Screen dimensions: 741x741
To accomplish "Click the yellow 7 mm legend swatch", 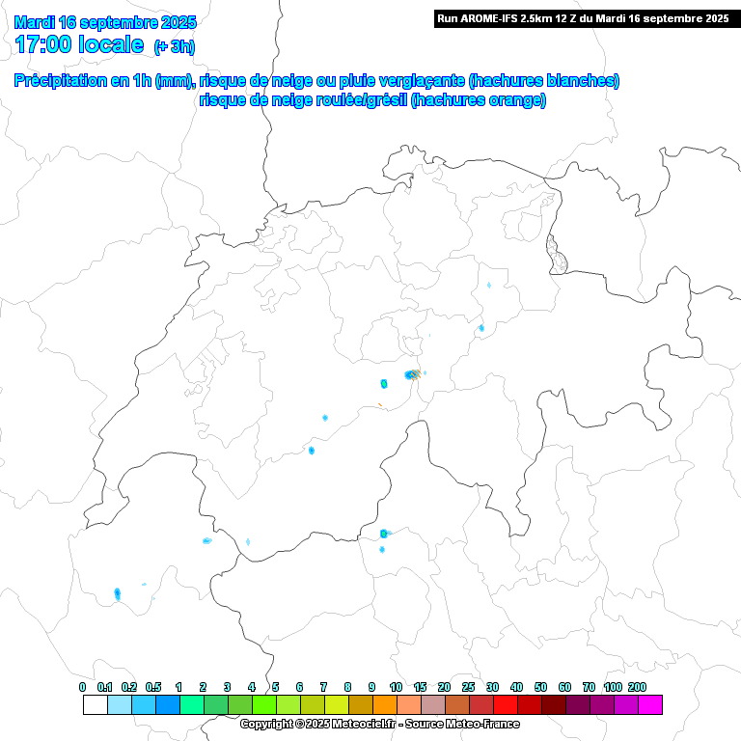I will click(x=337, y=704).
